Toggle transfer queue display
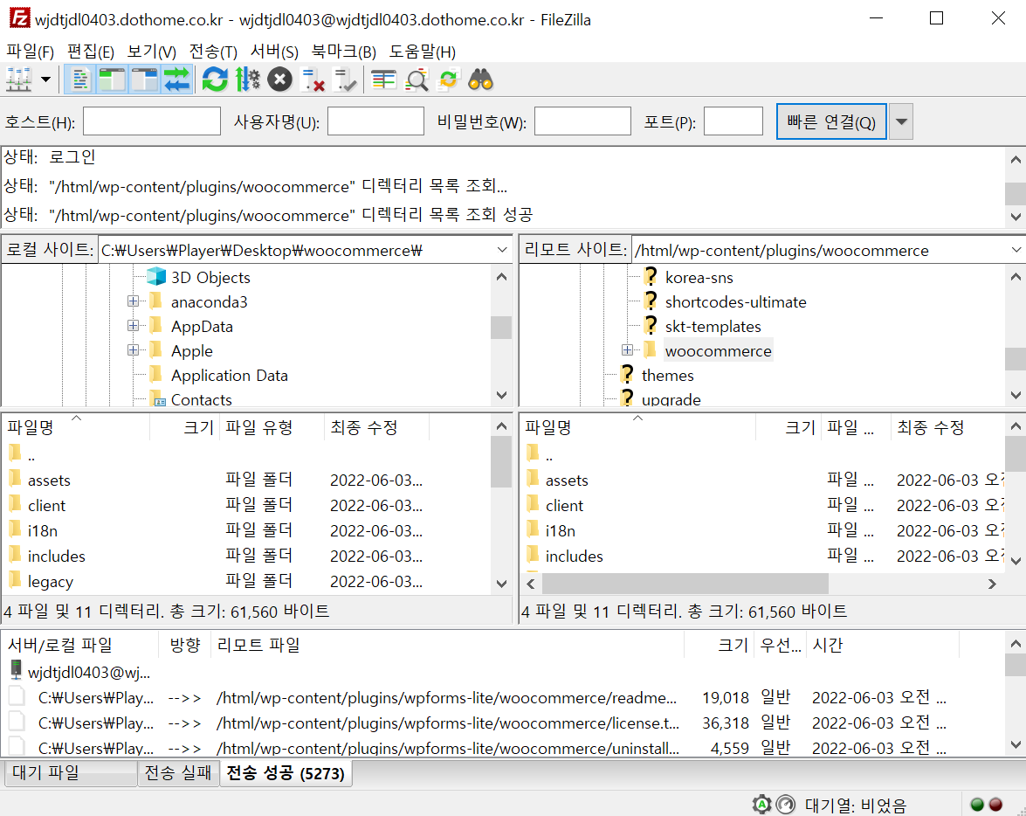 click(176, 80)
